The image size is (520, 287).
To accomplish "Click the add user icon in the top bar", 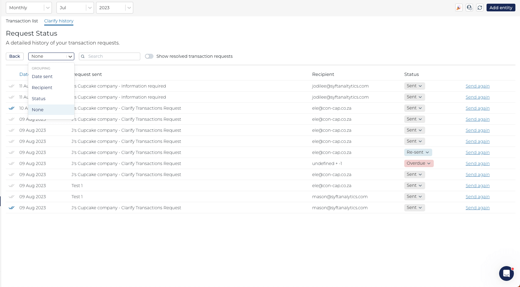I will 469,7.
